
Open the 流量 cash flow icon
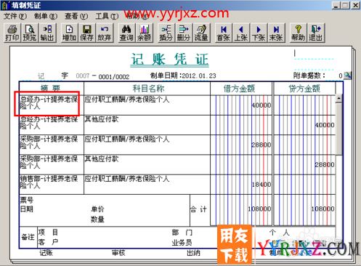tap(201, 33)
